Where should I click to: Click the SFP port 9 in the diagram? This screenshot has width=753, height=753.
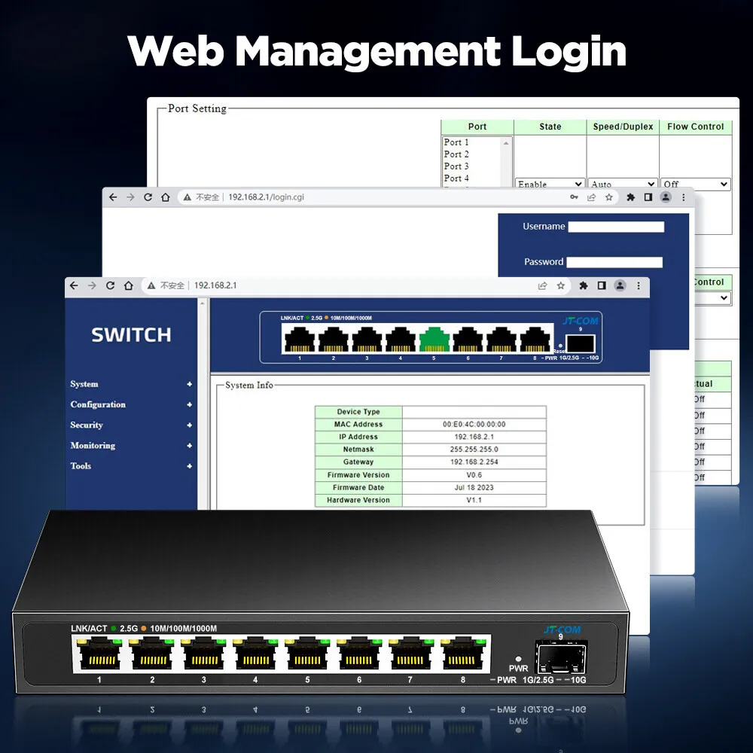pyautogui.click(x=581, y=344)
